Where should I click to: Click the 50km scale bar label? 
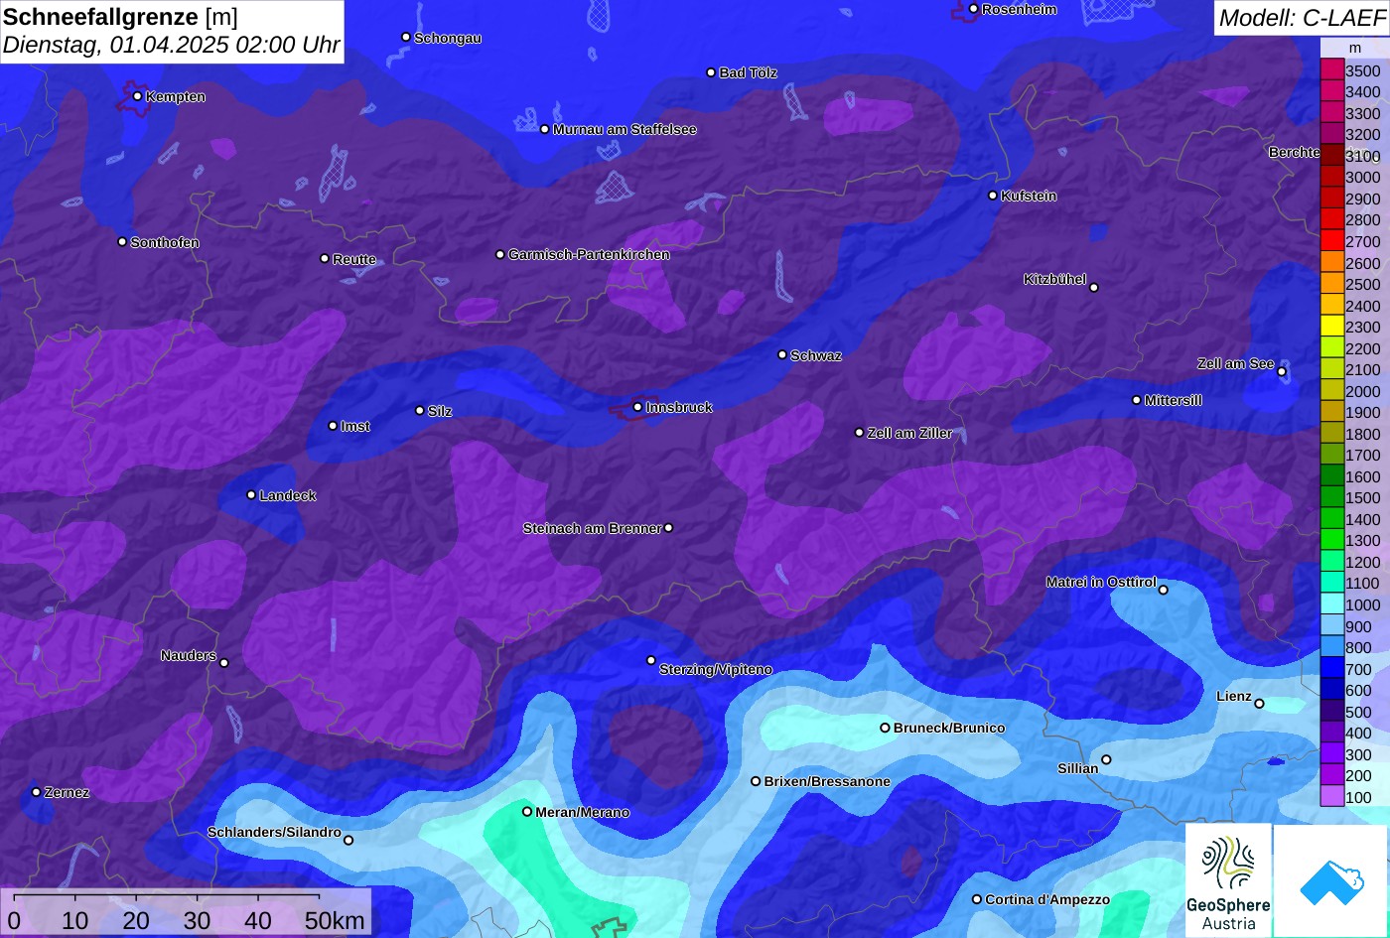[x=335, y=920]
